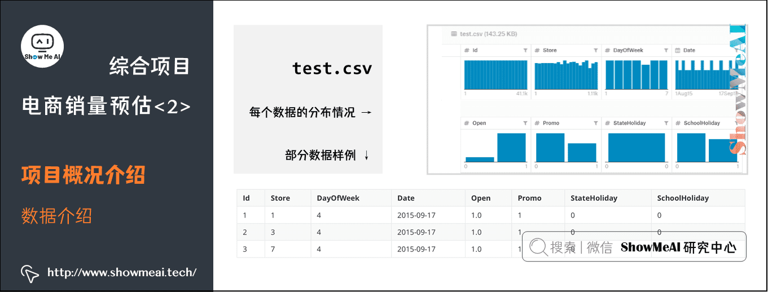This screenshot has width=768, height=292.
Task: Click the orange 项目概况介绍 heading
Action: click(84, 175)
